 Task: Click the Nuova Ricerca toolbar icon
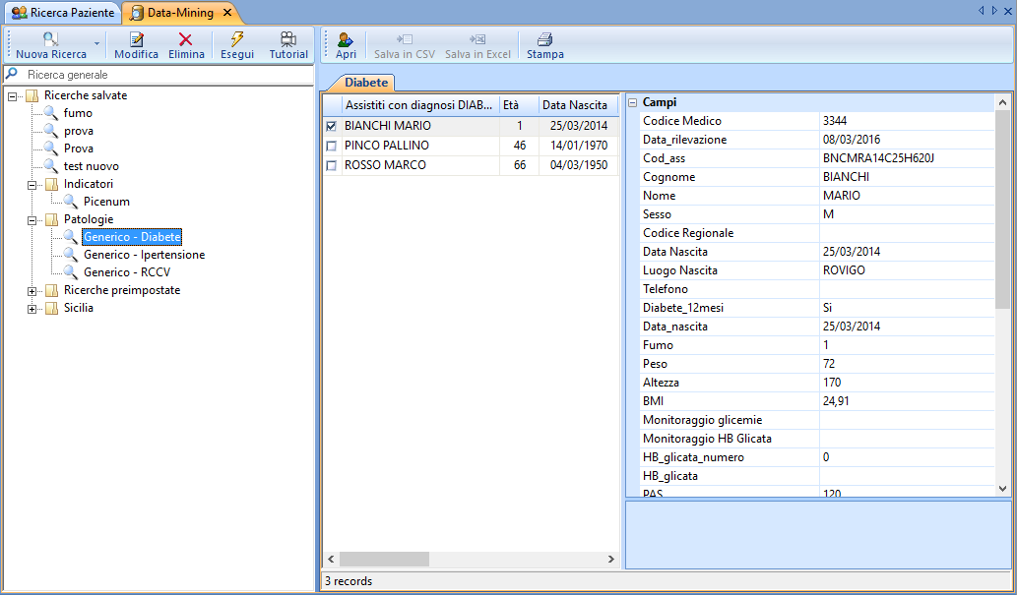[50, 39]
